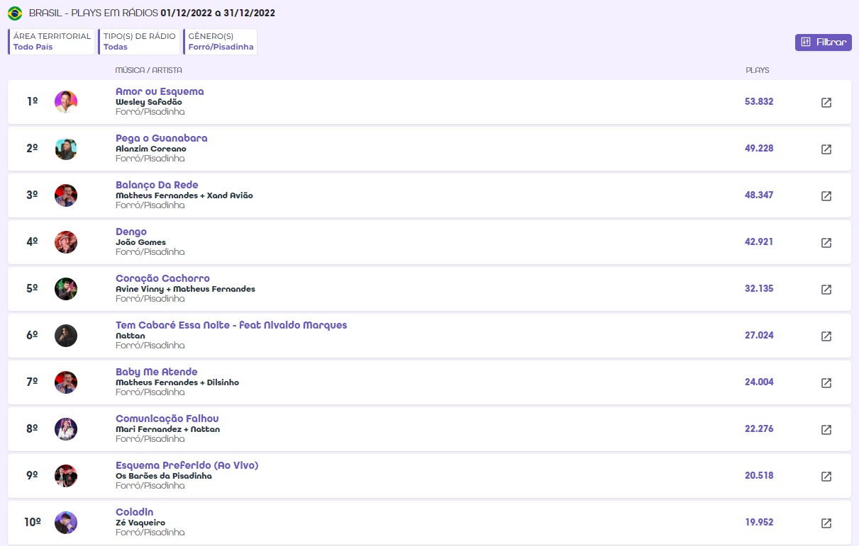Click Alanzim Coreano's avatar thumbnail
This screenshot has width=859, height=546.
(66, 149)
